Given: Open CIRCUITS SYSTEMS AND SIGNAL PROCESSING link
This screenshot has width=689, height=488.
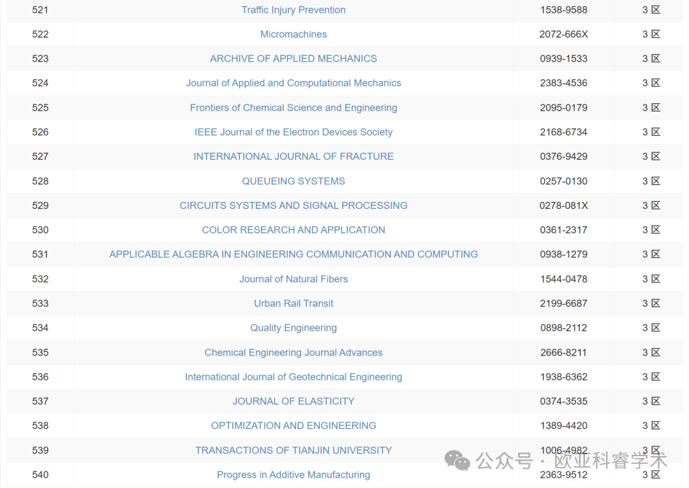Looking at the screenshot, I should point(293,205).
